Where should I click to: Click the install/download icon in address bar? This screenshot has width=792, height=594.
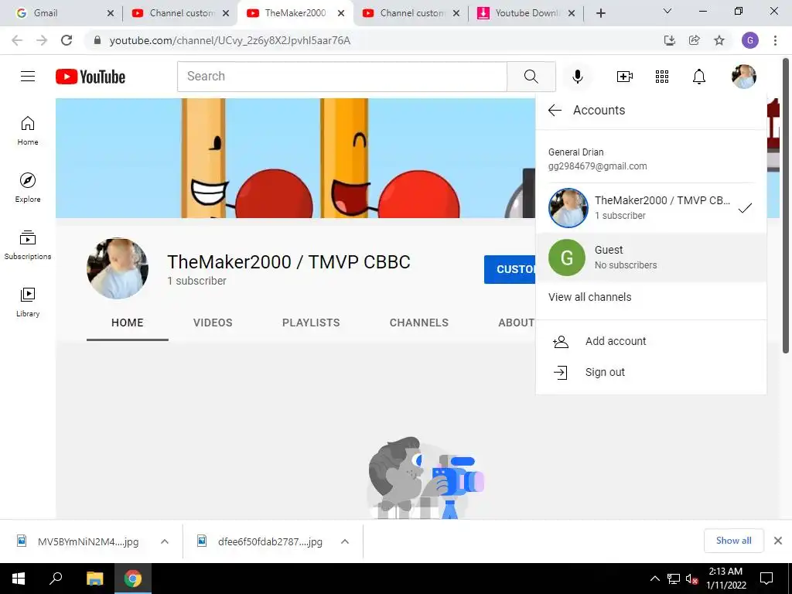click(x=669, y=40)
